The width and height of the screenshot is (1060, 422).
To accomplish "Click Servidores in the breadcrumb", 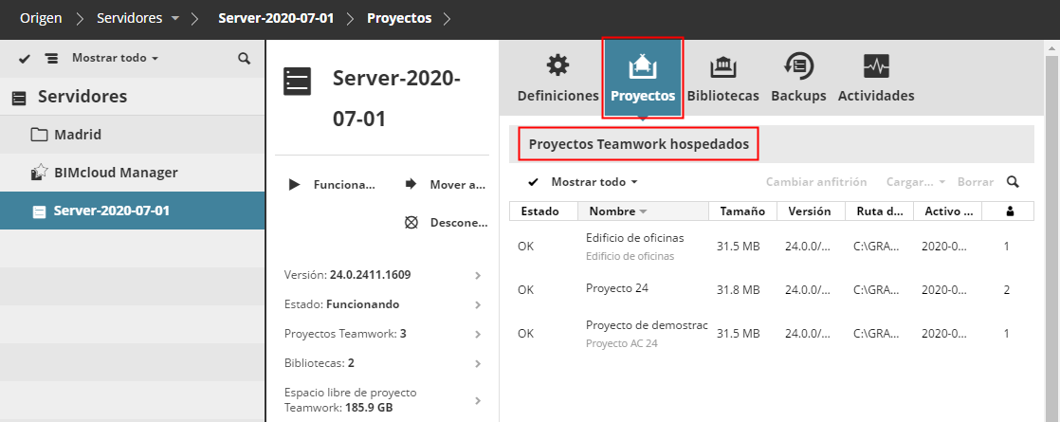I will pyautogui.click(x=129, y=18).
